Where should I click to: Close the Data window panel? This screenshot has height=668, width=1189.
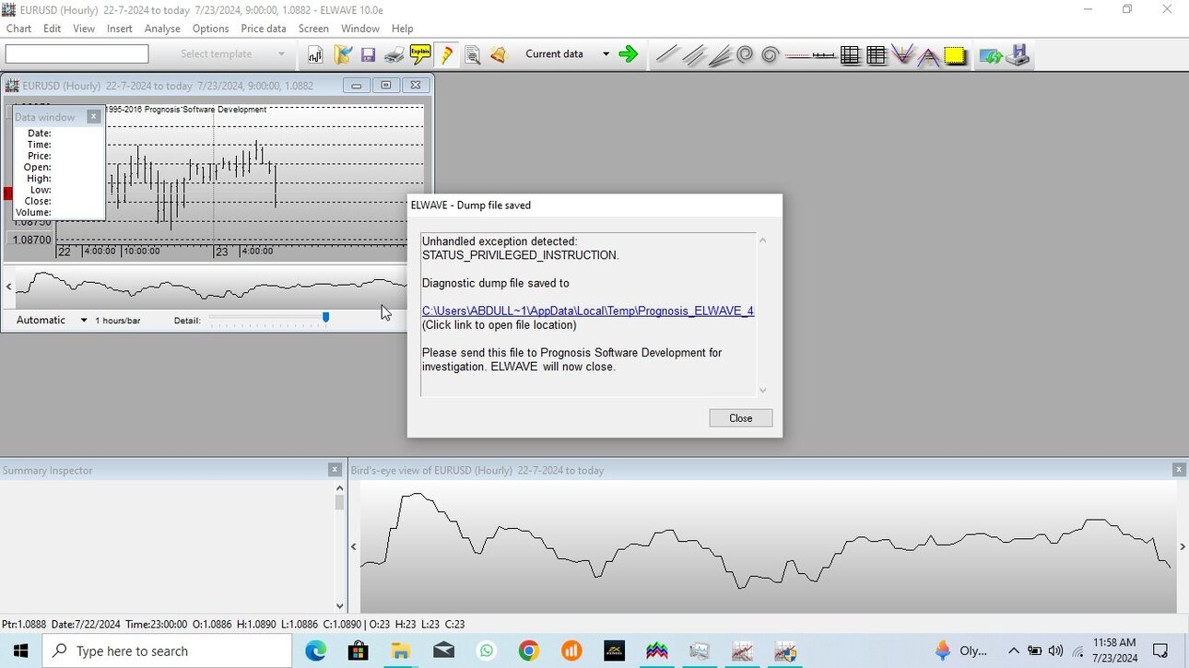(x=93, y=117)
